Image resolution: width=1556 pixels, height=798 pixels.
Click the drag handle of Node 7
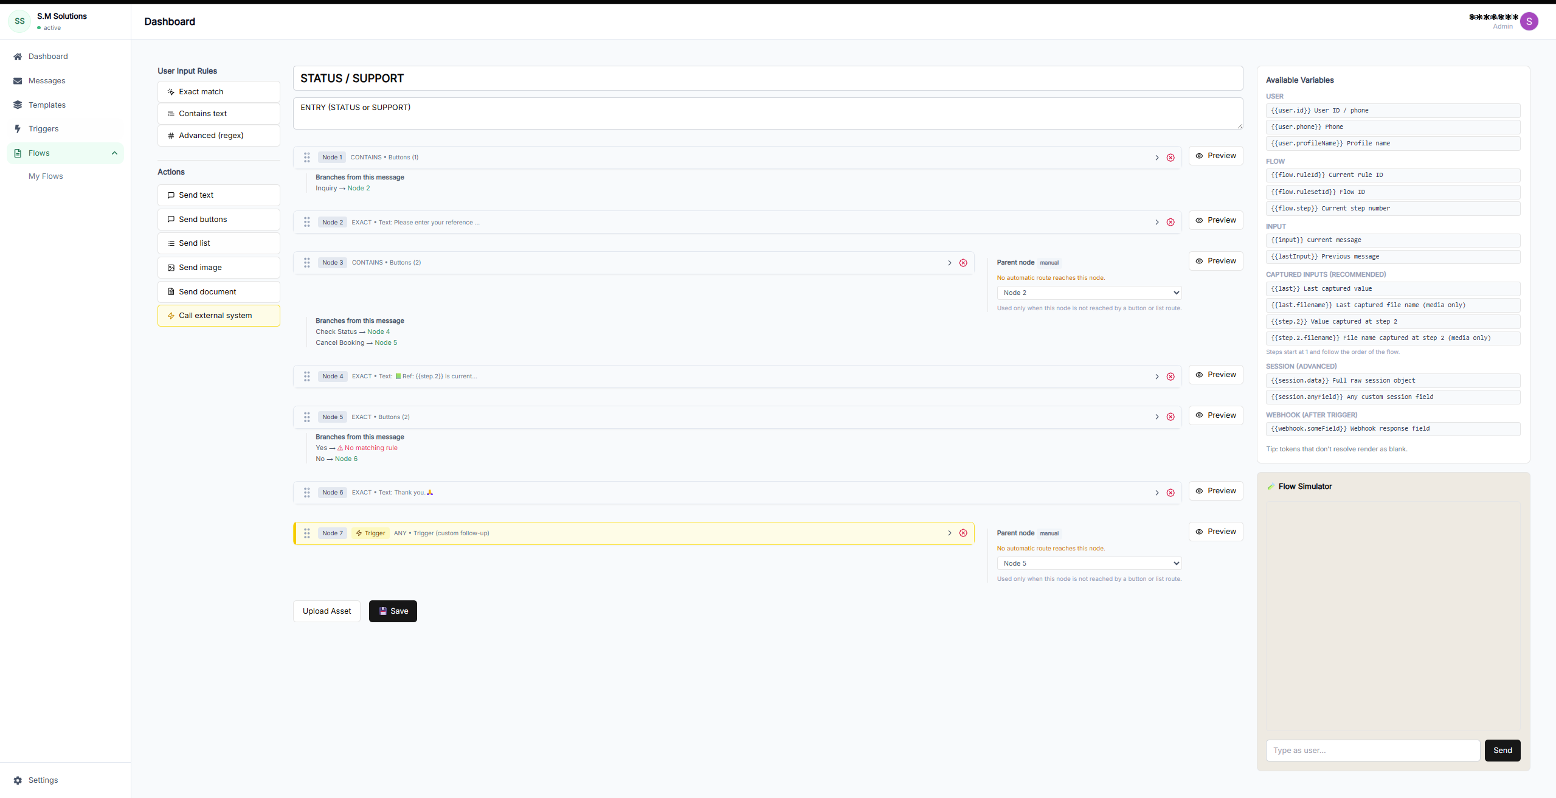tap(307, 533)
